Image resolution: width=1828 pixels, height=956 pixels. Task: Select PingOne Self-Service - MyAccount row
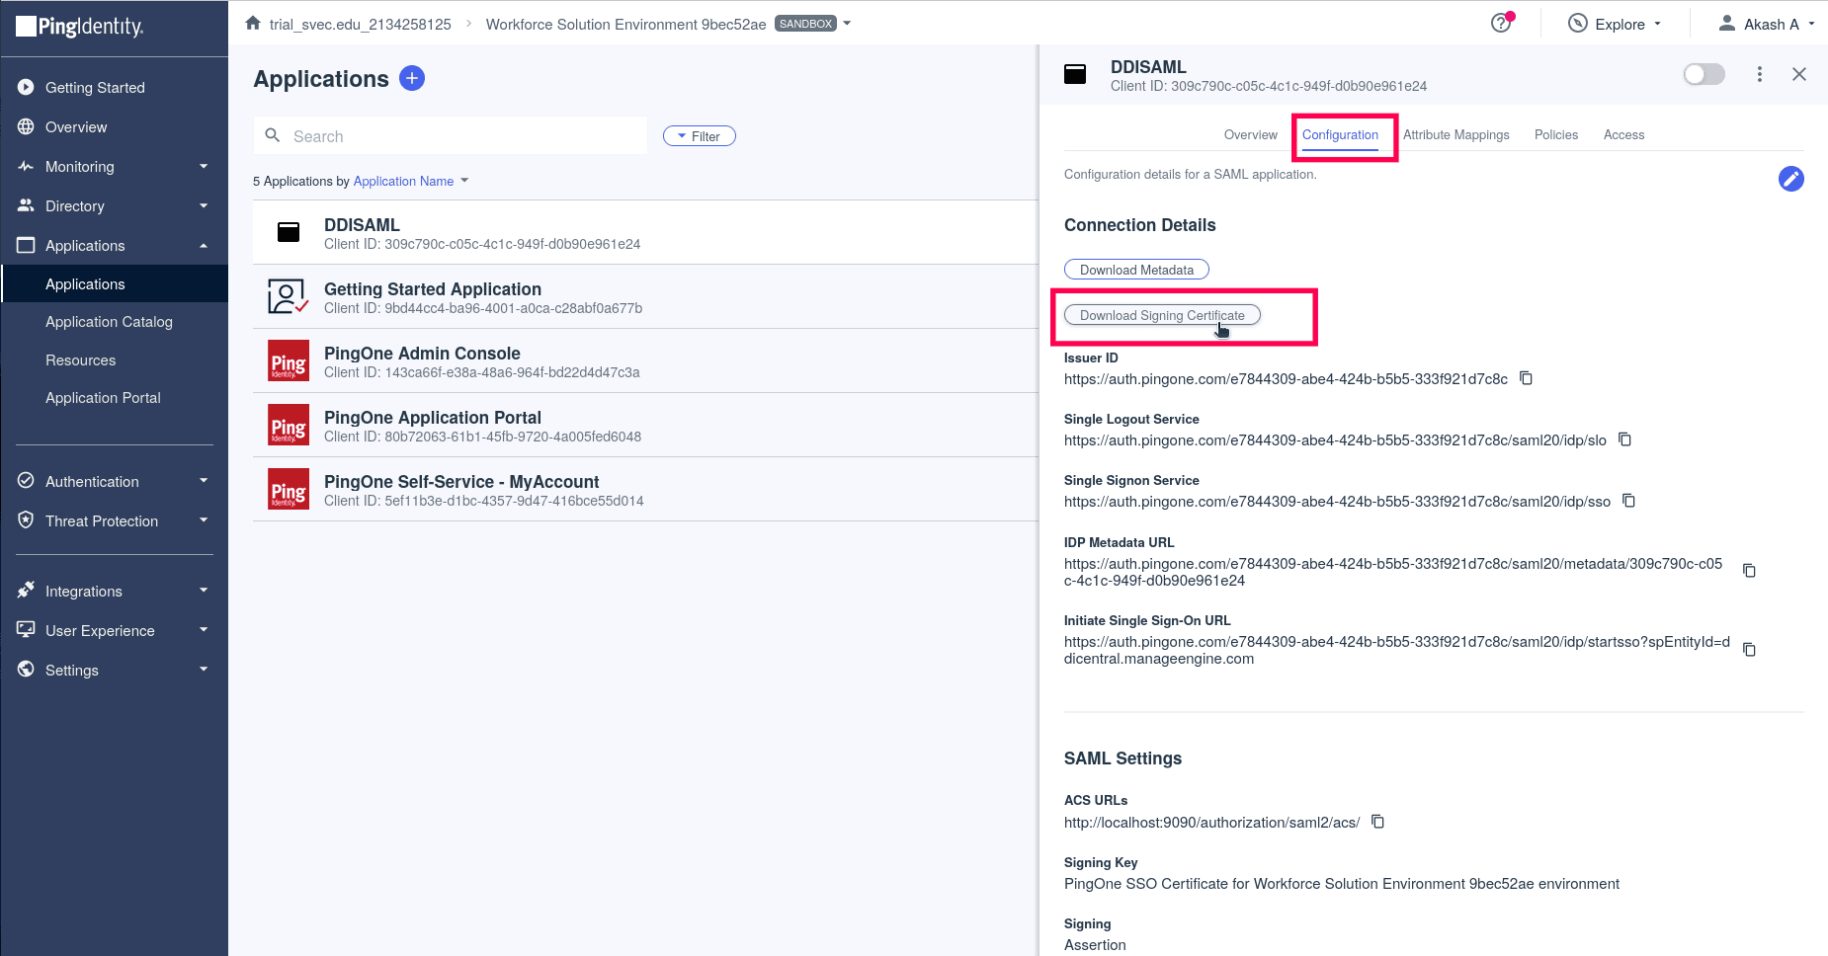click(645, 489)
